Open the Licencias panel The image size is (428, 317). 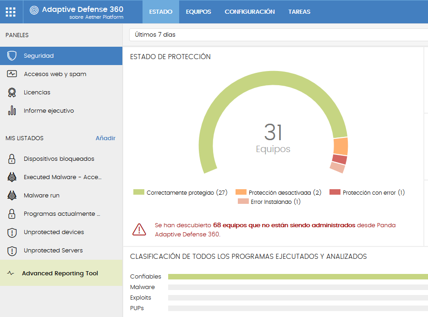pos(61,92)
